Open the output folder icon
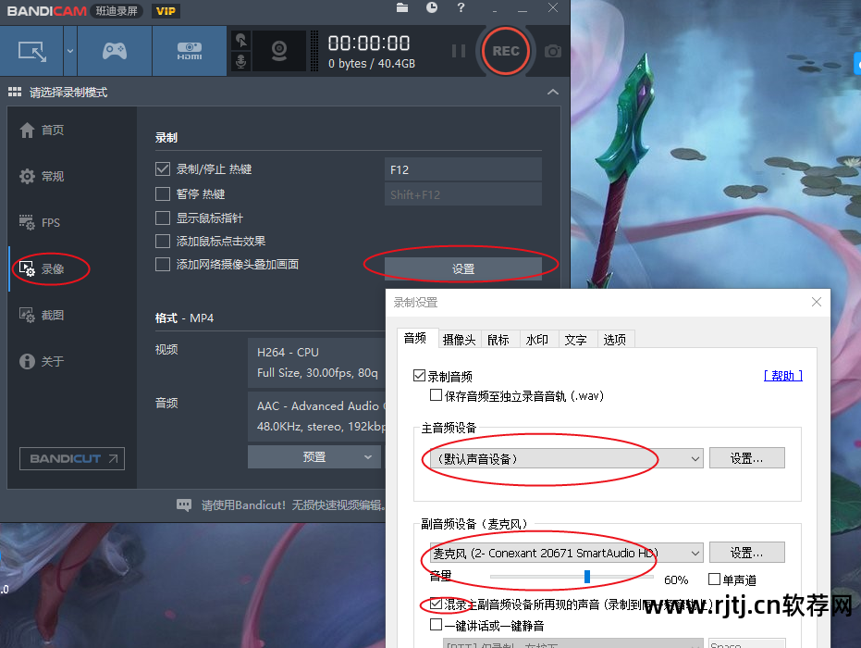The height and width of the screenshot is (648, 861). (402, 7)
